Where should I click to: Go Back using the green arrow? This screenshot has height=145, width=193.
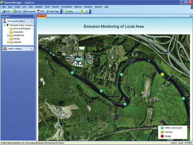[x=69, y=11]
